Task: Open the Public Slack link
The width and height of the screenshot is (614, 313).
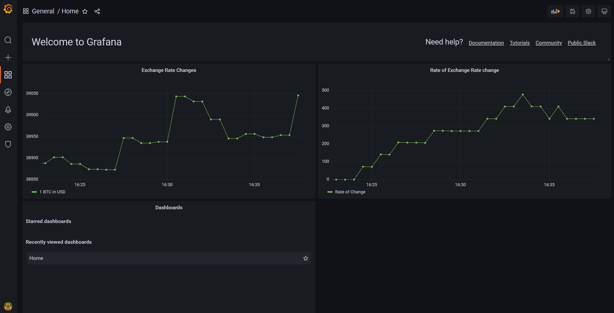Action: [582, 43]
